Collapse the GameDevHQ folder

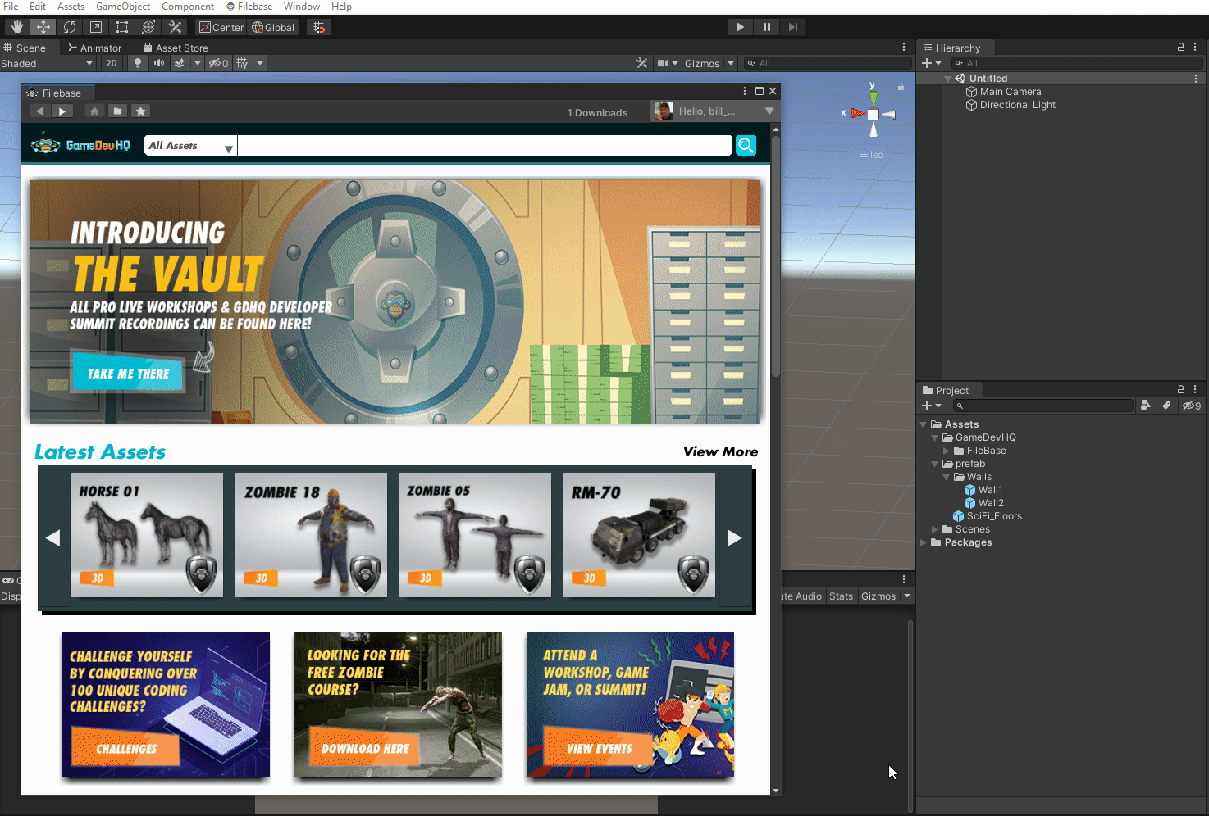(935, 437)
